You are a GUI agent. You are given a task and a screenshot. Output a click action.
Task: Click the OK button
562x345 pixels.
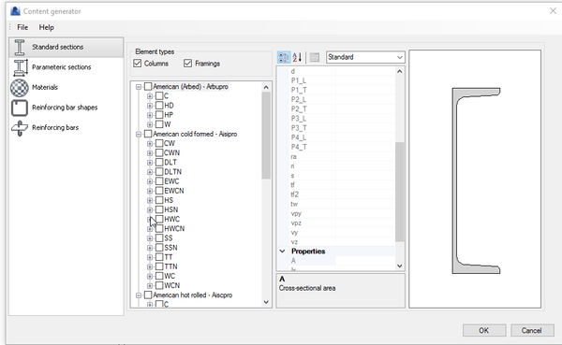[x=484, y=330]
